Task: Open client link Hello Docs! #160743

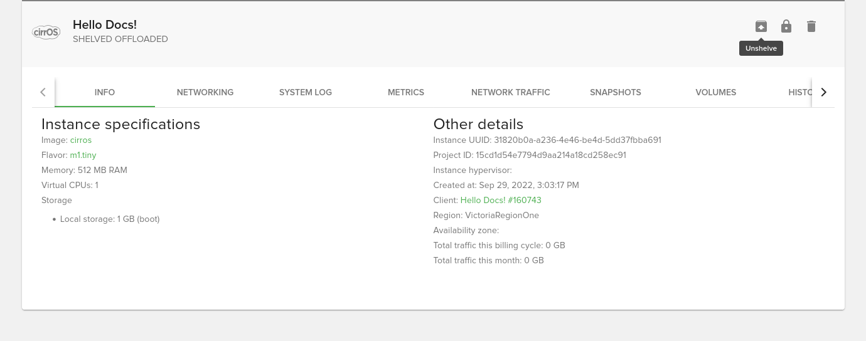Action: pos(501,200)
